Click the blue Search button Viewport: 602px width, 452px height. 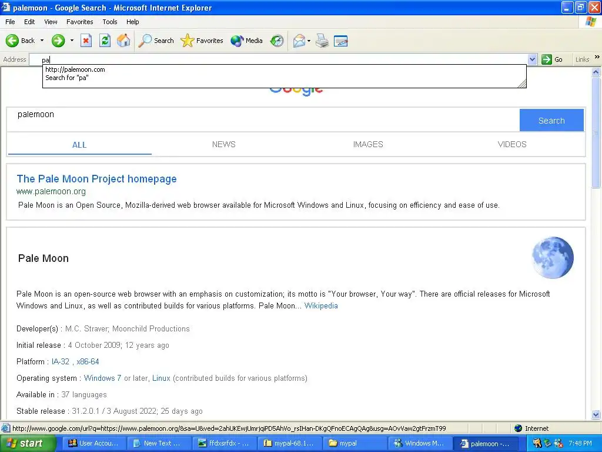click(x=551, y=120)
